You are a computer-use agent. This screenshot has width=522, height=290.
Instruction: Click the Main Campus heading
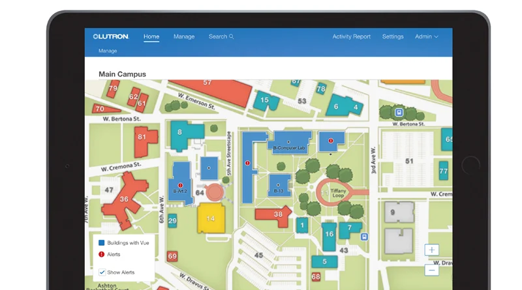[122, 74]
